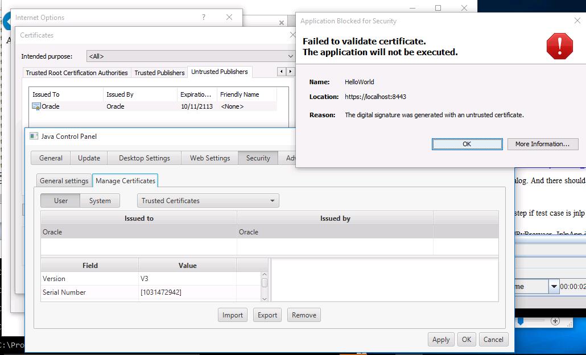Switch to the Trusted Publishers tab
586x355 pixels.
(x=159, y=73)
